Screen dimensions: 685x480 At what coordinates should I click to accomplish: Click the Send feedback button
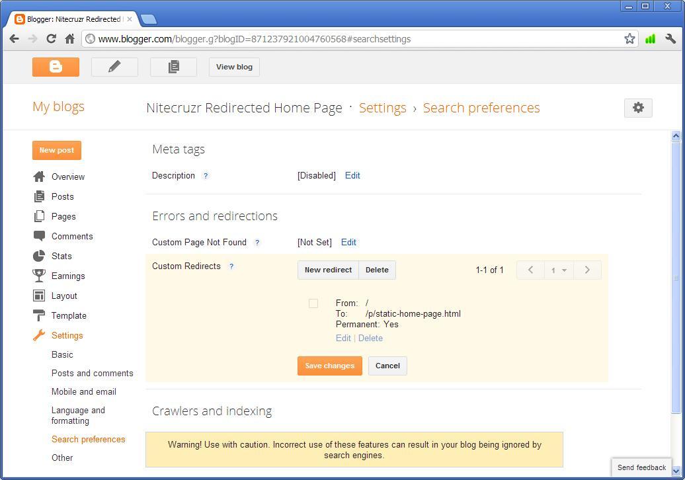tap(640, 467)
